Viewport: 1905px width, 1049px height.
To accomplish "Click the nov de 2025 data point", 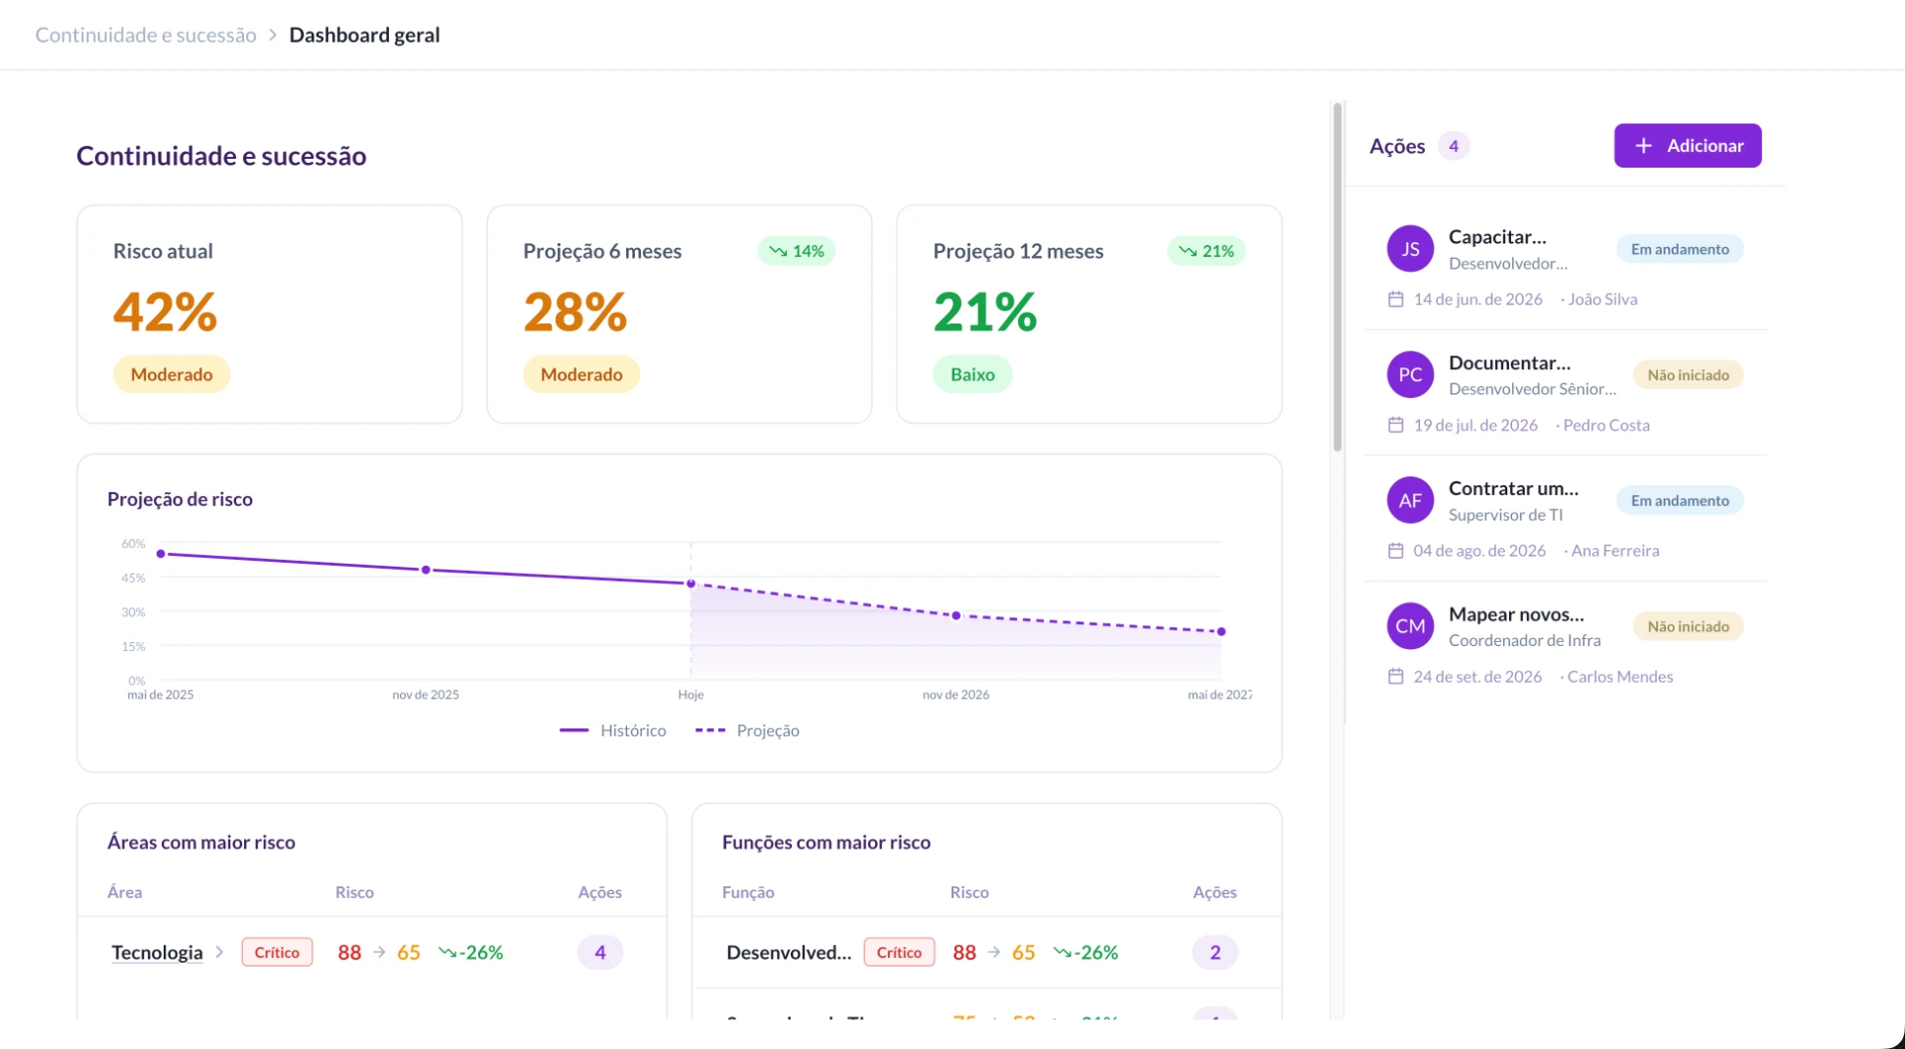I will click(426, 570).
